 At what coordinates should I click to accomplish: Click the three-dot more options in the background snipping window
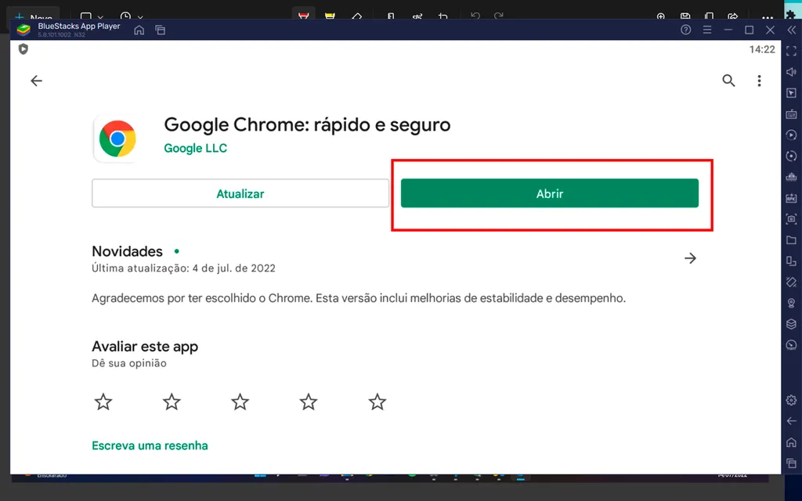coord(768,17)
